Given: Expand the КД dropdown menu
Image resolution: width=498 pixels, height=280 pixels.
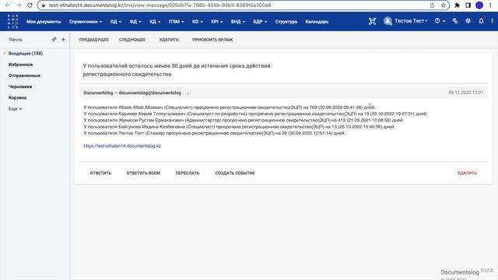Looking at the screenshot, I should [x=155, y=22].
